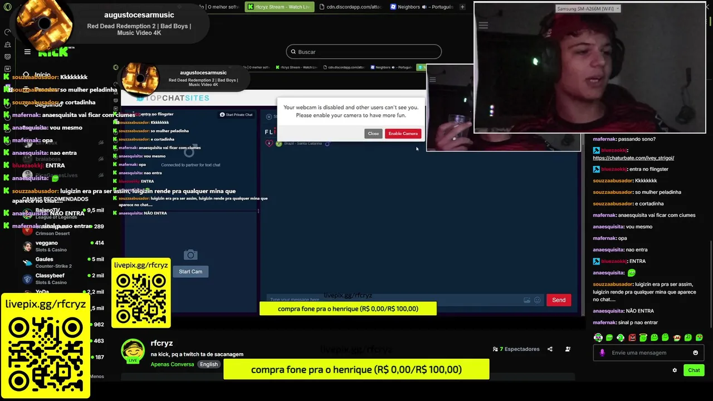713x401 pixels.
Task: Open a new browser tab
Action: click(x=462, y=7)
